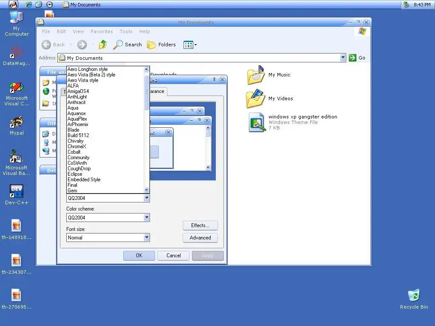This screenshot has width=435, height=326.
Task: Click OK in the properties dialog
Action: pyautogui.click(x=139, y=256)
